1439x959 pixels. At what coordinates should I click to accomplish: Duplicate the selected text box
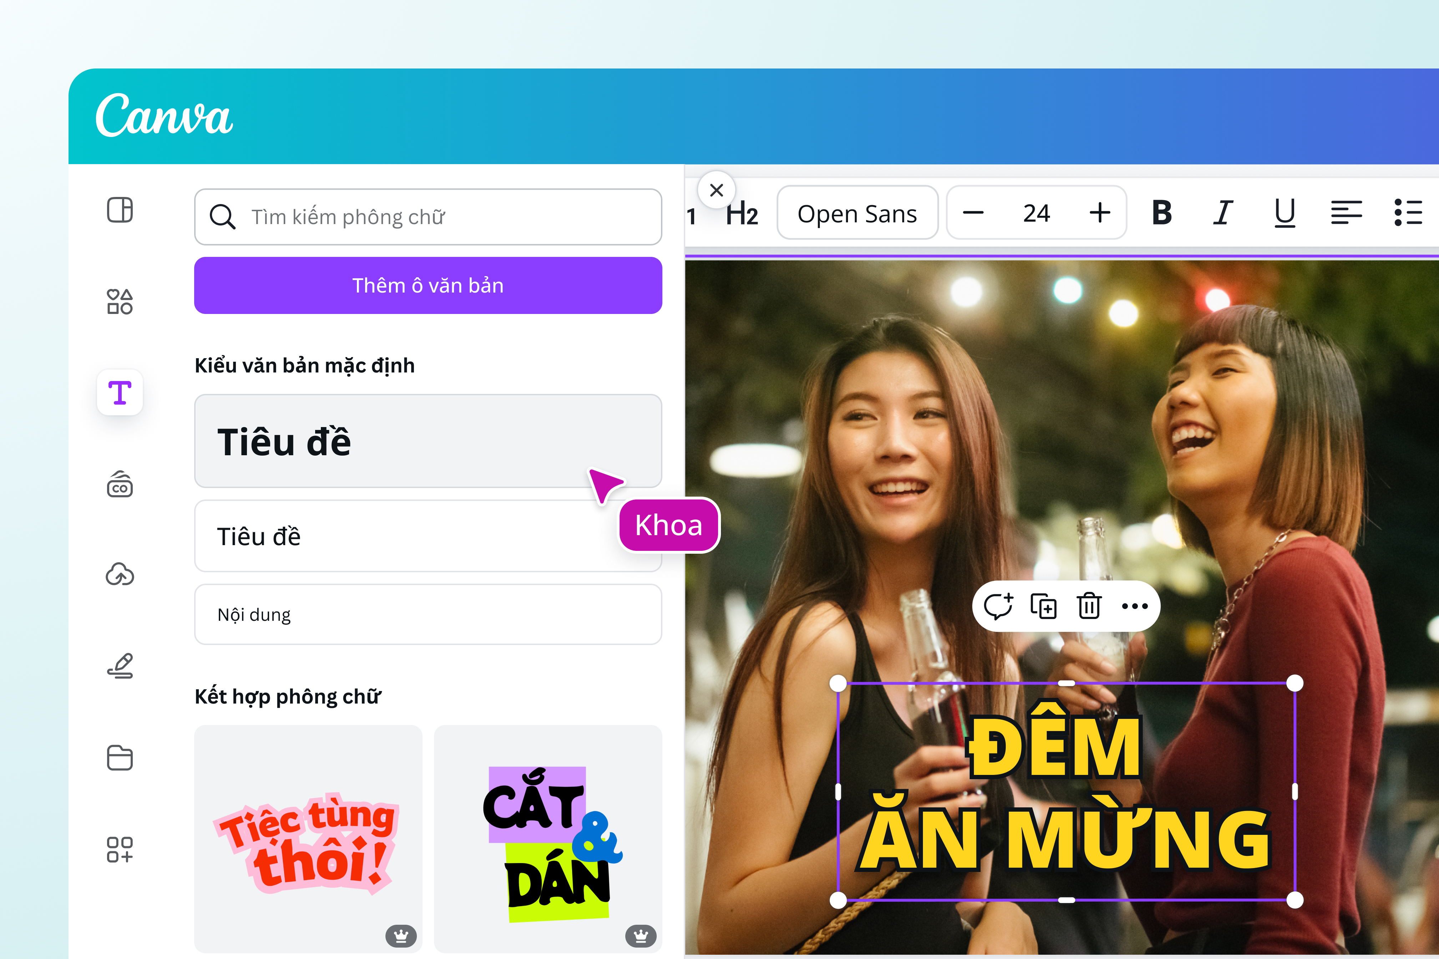pyautogui.click(x=1044, y=606)
